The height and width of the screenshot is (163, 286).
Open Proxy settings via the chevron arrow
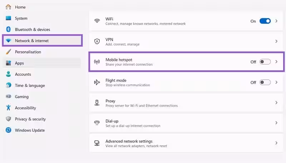(276, 103)
